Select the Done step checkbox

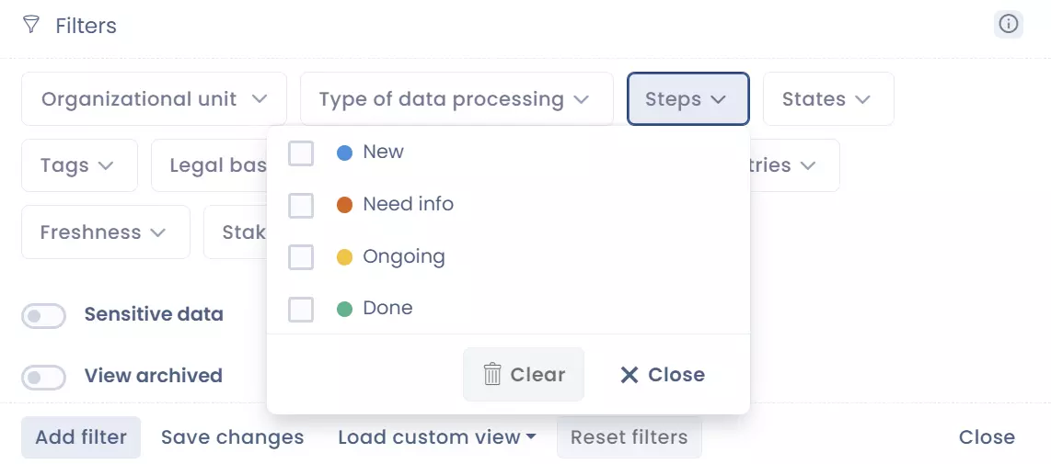(301, 310)
